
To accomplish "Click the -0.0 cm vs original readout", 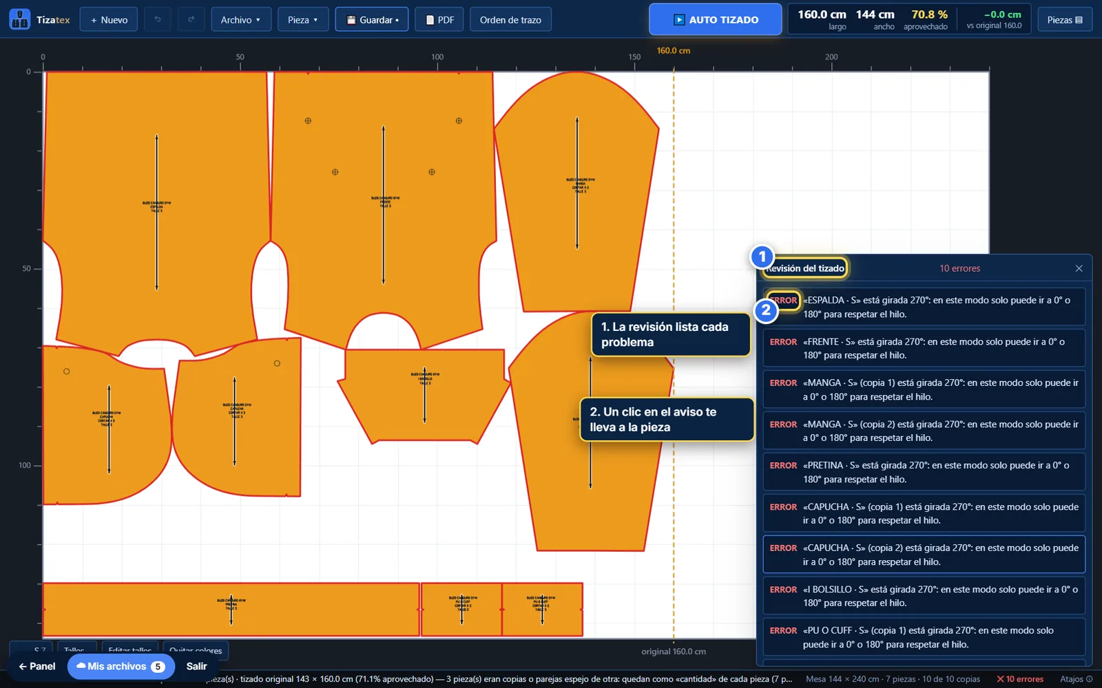I will point(995,19).
